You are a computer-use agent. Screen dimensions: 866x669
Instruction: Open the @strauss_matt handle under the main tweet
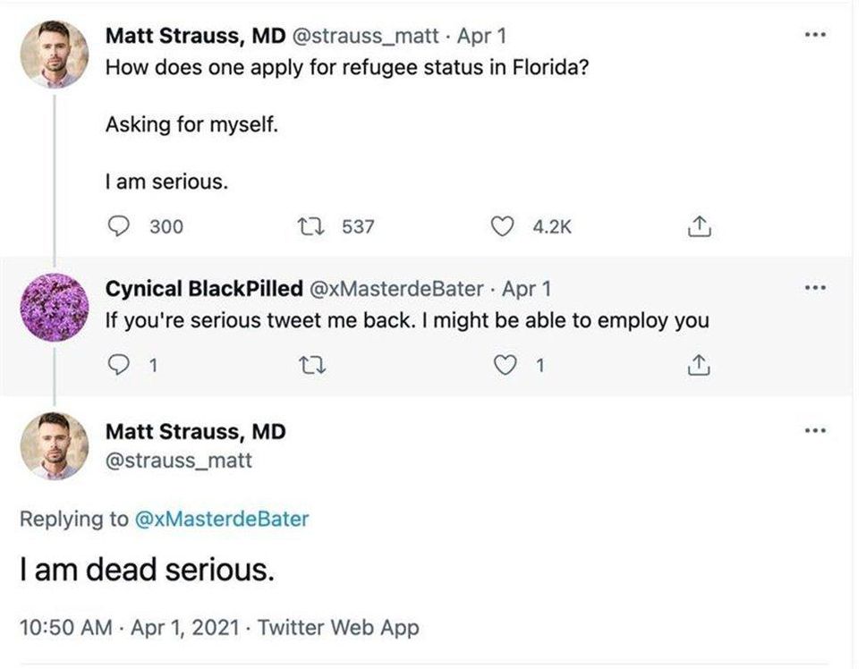[x=179, y=461]
